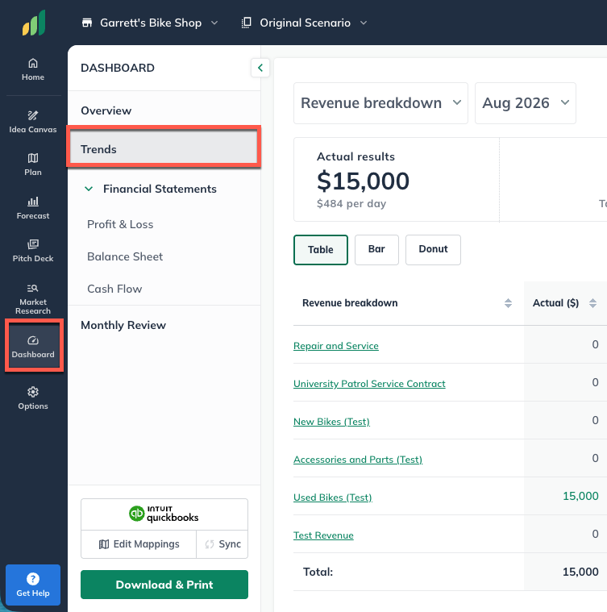
Task: Click the Total 15,000 value
Action: 580,572
